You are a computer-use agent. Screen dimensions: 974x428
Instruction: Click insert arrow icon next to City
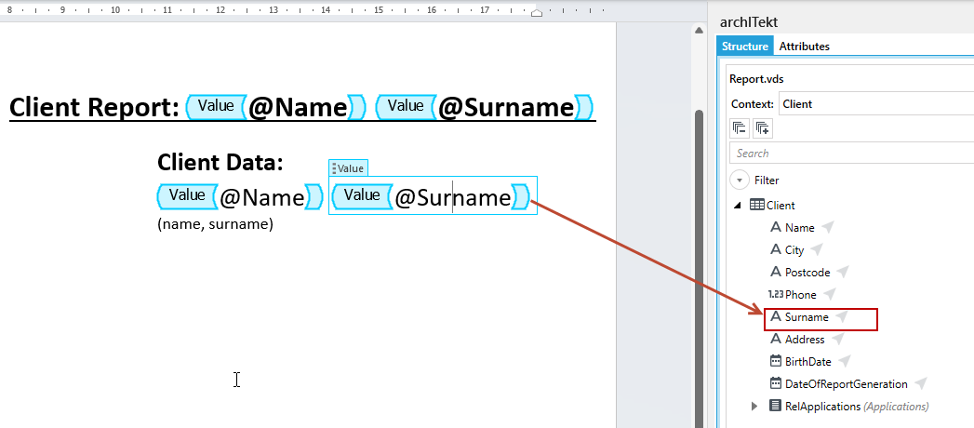coord(817,249)
